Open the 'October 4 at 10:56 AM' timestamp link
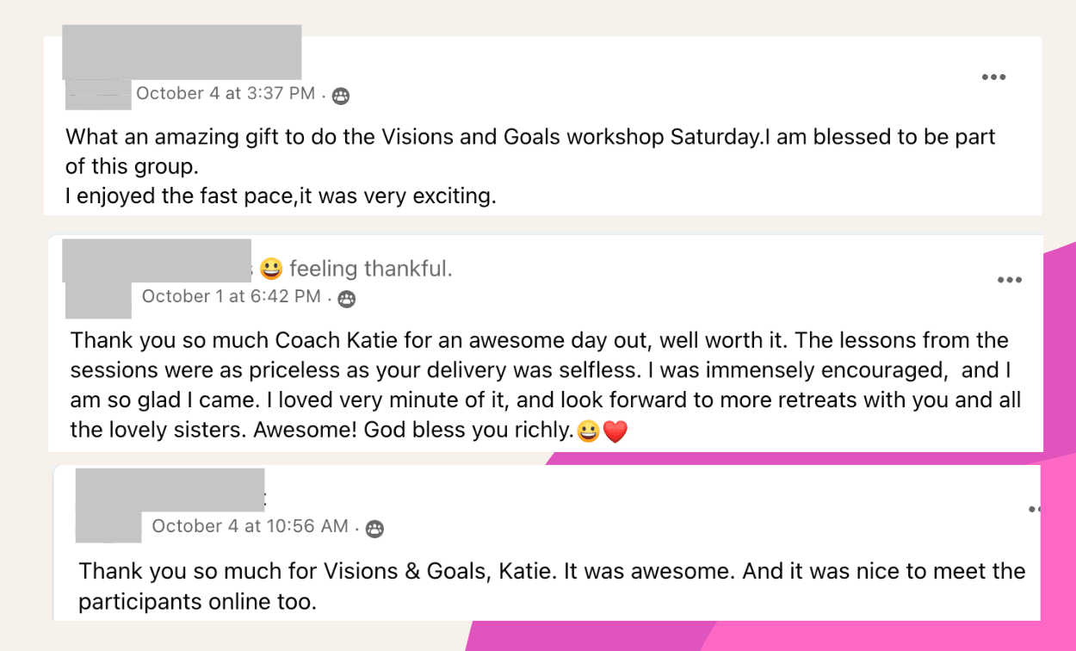Screen dimensions: 1076x651 pyautogui.click(x=250, y=525)
